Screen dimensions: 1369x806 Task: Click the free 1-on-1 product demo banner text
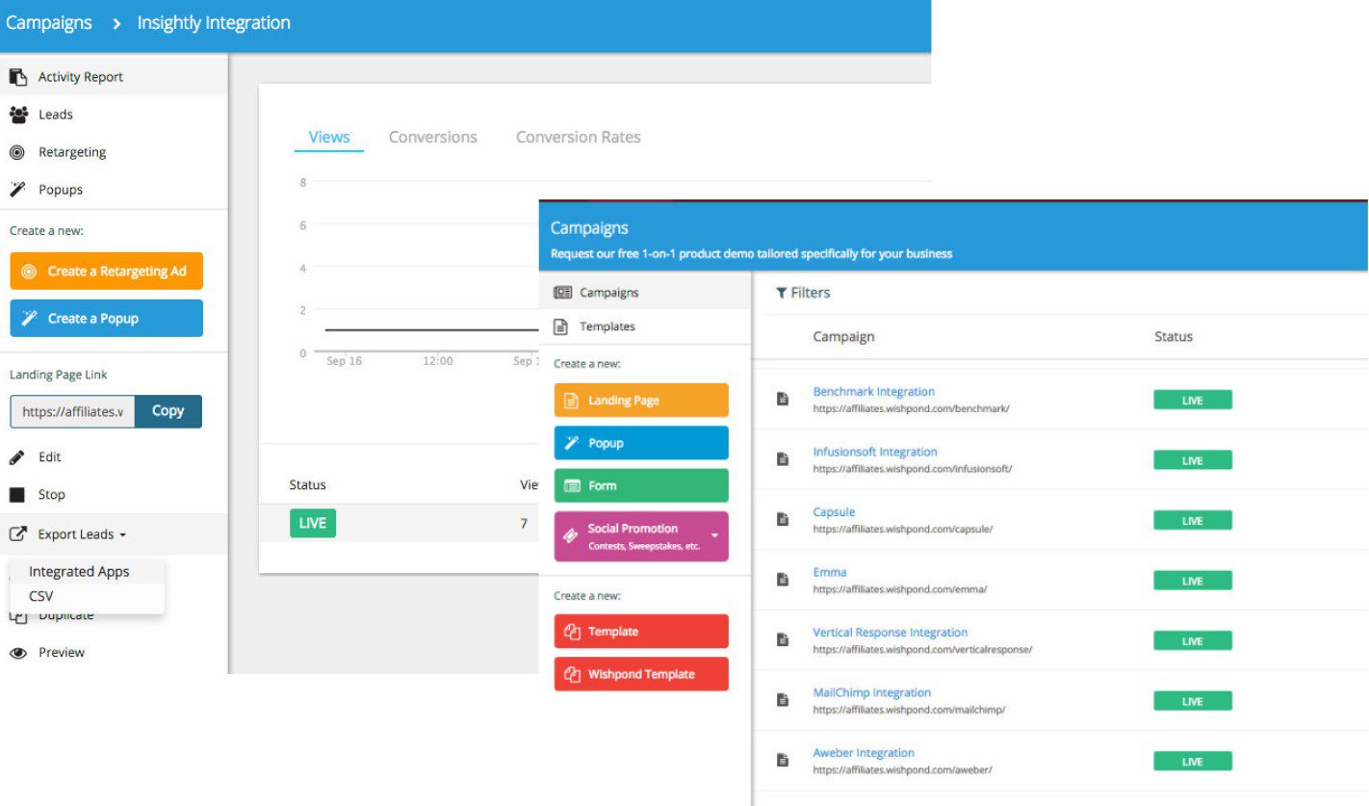point(751,254)
